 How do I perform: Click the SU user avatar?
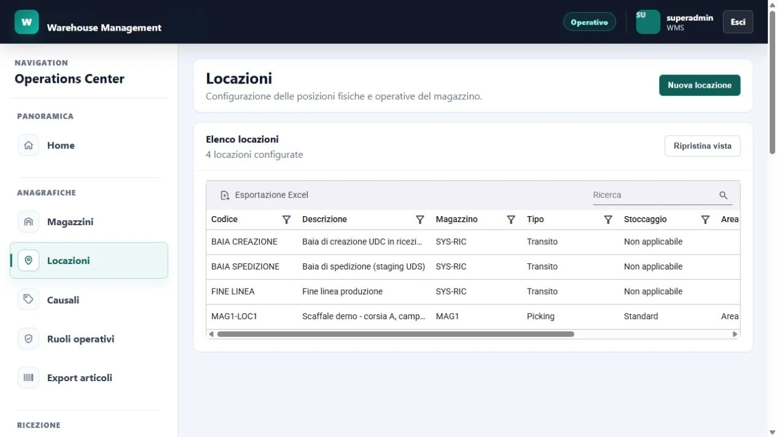click(x=648, y=22)
